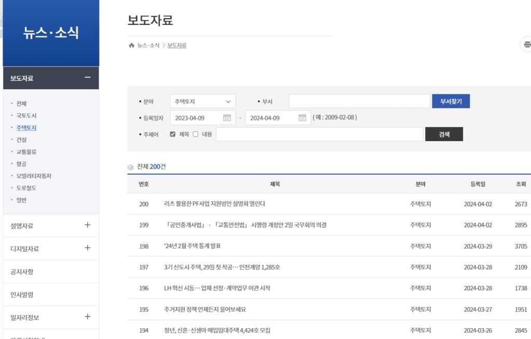531x339 pixels.
Task: Open article LH 혁신 시동 업체 선정
Action: (217, 288)
